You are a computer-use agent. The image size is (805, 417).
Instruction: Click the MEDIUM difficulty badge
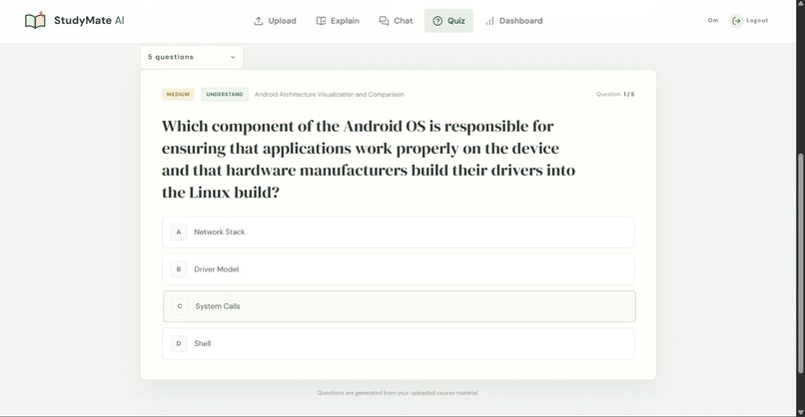tap(178, 95)
